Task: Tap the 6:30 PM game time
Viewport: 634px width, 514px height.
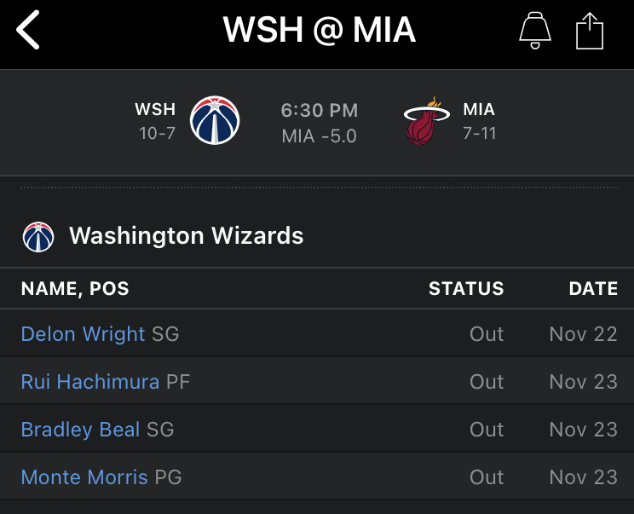Action: coord(320,111)
